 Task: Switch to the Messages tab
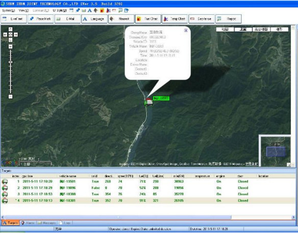click(x=47, y=223)
